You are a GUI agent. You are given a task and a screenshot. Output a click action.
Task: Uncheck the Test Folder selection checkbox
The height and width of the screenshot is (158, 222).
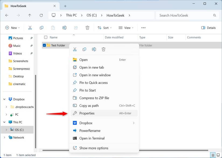pyautogui.click(x=44, y=45)
